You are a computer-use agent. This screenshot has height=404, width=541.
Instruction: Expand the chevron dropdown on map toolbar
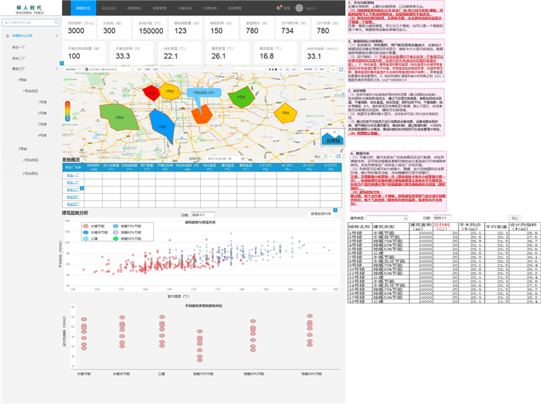333,70
